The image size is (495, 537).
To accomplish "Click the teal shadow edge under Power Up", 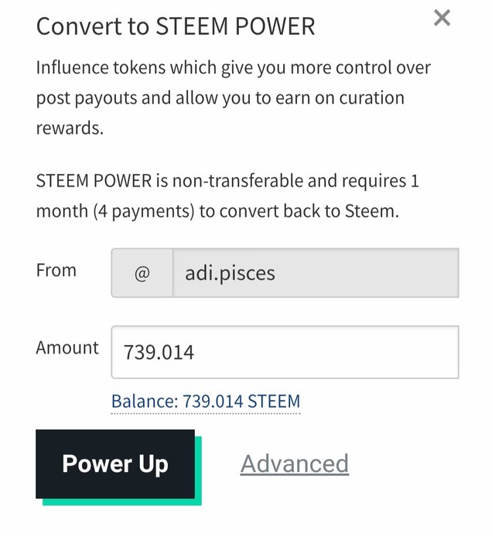I will click(124, 501).
